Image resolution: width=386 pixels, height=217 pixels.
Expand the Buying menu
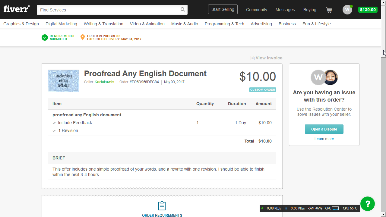point(310,10)
